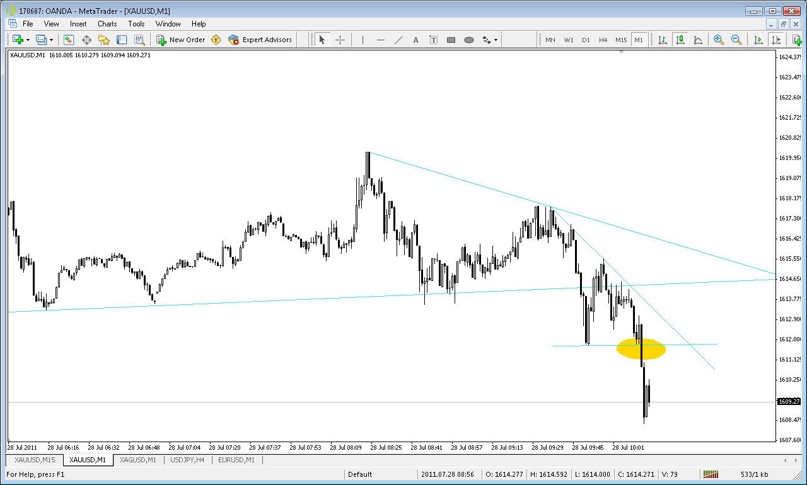Open the Market Watch window
Viewport: 807px width, 485px height.
69,40
